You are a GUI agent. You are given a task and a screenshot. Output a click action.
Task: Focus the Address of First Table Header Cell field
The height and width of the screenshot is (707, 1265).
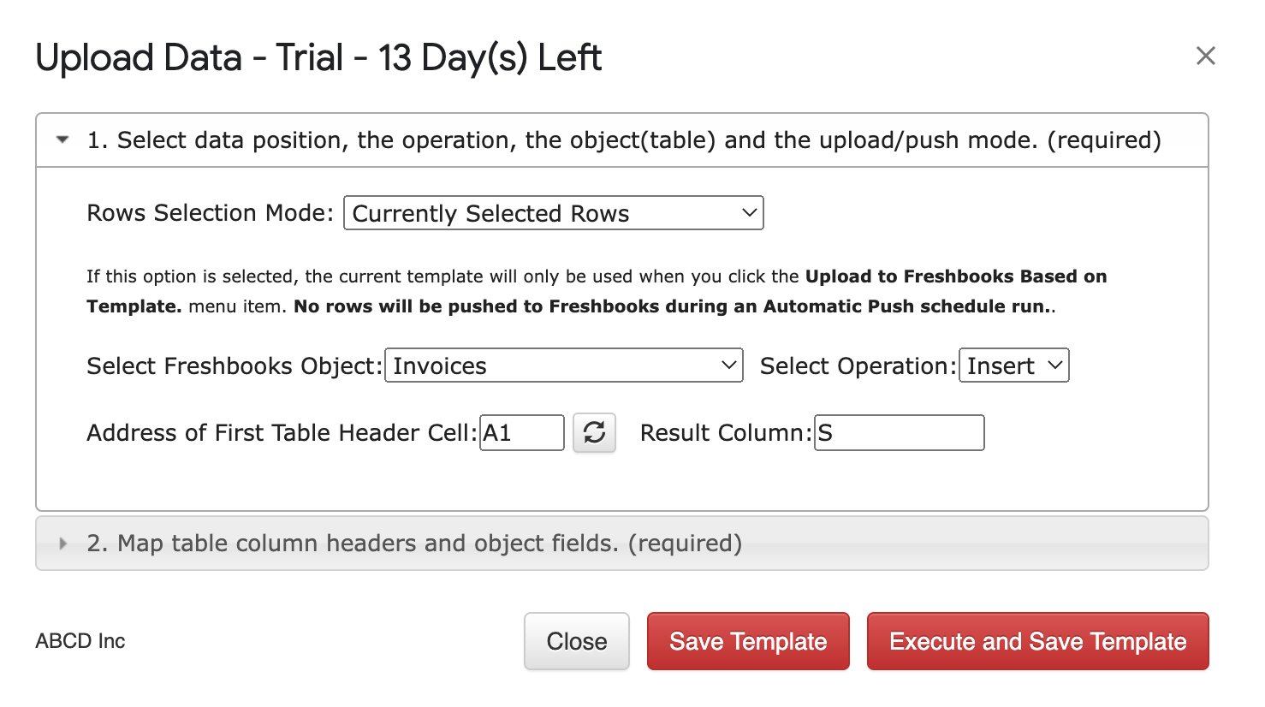pyautogui.click(x=521, y=432)
